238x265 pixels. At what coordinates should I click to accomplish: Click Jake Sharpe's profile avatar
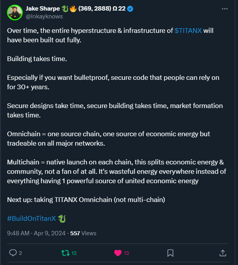(14, 13)
